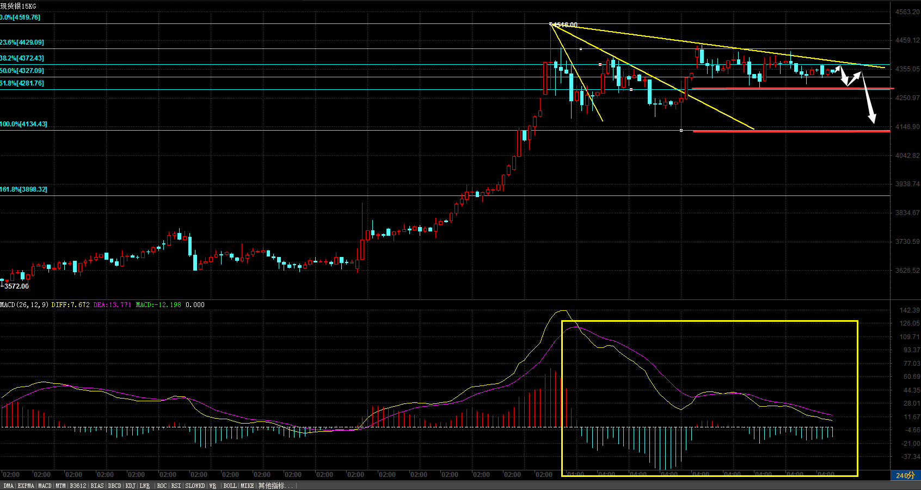
Task: Click the 4355.05 price axis value
Action: pyautogui.click(x=907, y=69)
